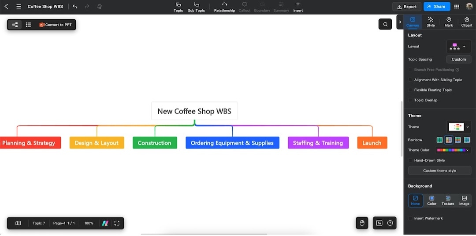Go back using the left arrow icon
The width and height of the screenshot is (476, 236).
(6, 6)
